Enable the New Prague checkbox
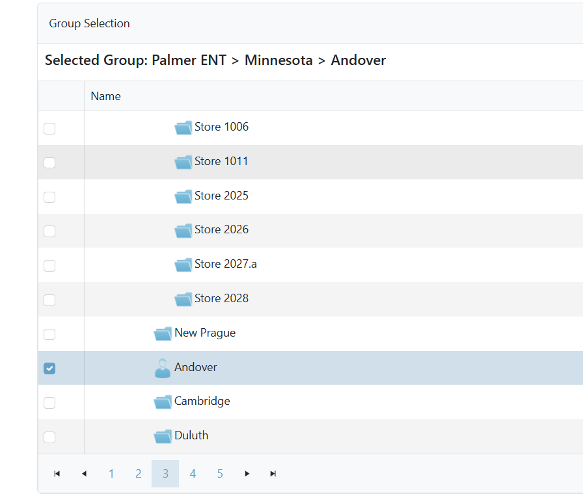This screenshot has height=503, width=583. point(49,334)
